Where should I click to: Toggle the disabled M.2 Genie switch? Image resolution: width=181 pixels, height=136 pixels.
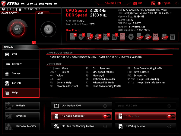coord(169,106)
